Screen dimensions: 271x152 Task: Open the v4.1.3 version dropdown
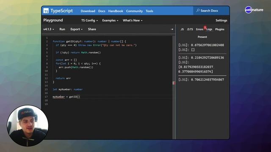point(49,29)
